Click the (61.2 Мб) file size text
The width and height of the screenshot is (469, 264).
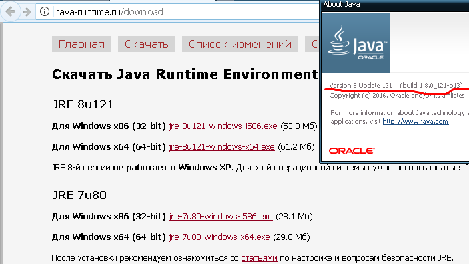coord(296,147)
